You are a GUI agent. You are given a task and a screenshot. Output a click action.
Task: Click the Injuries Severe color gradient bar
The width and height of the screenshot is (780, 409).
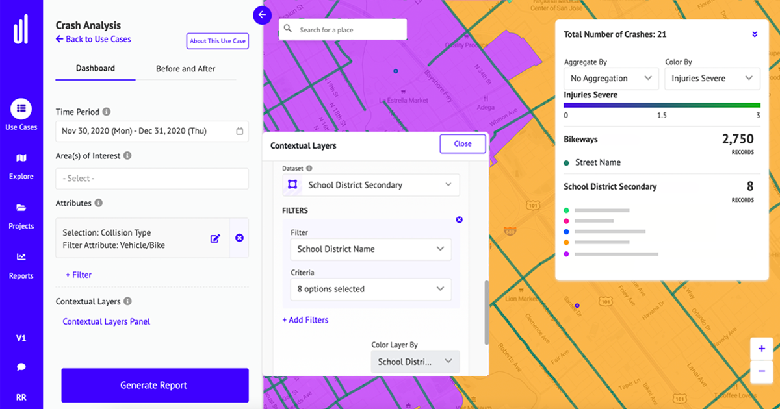click(x=661, y=105)
